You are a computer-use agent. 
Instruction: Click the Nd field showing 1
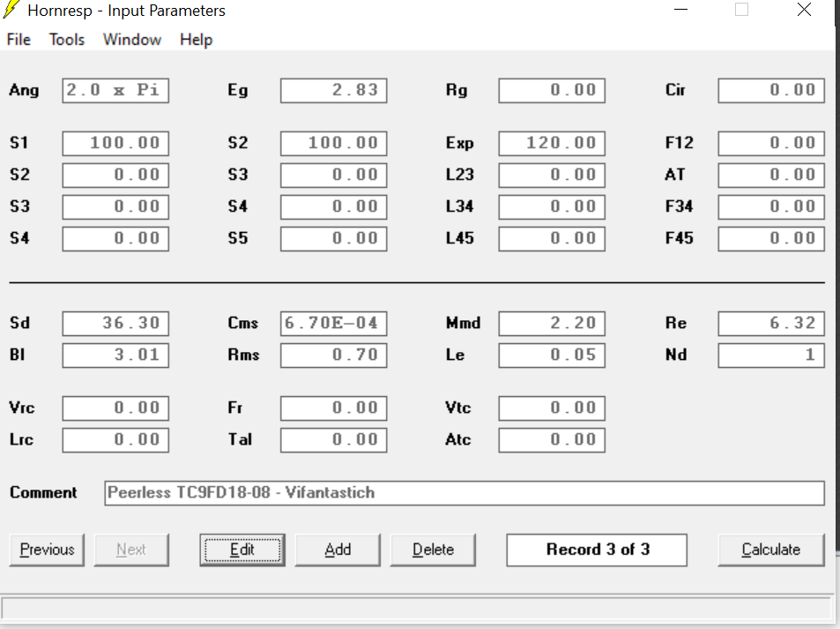771,355
